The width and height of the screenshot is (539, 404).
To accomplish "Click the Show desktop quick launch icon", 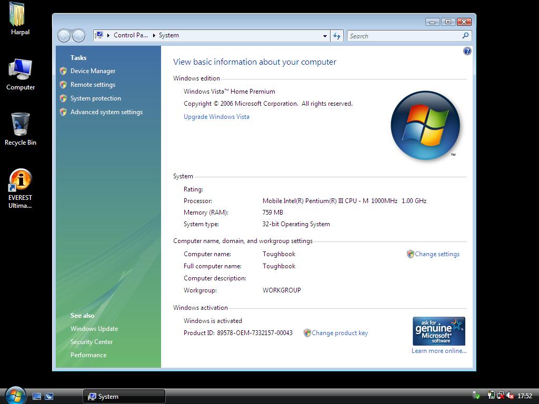I will click(37, 397).
